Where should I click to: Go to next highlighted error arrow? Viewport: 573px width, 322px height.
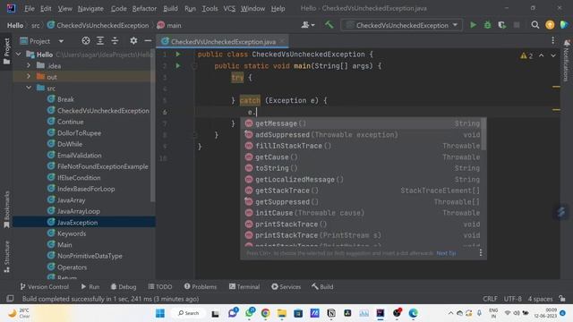(x=553, y=55)
